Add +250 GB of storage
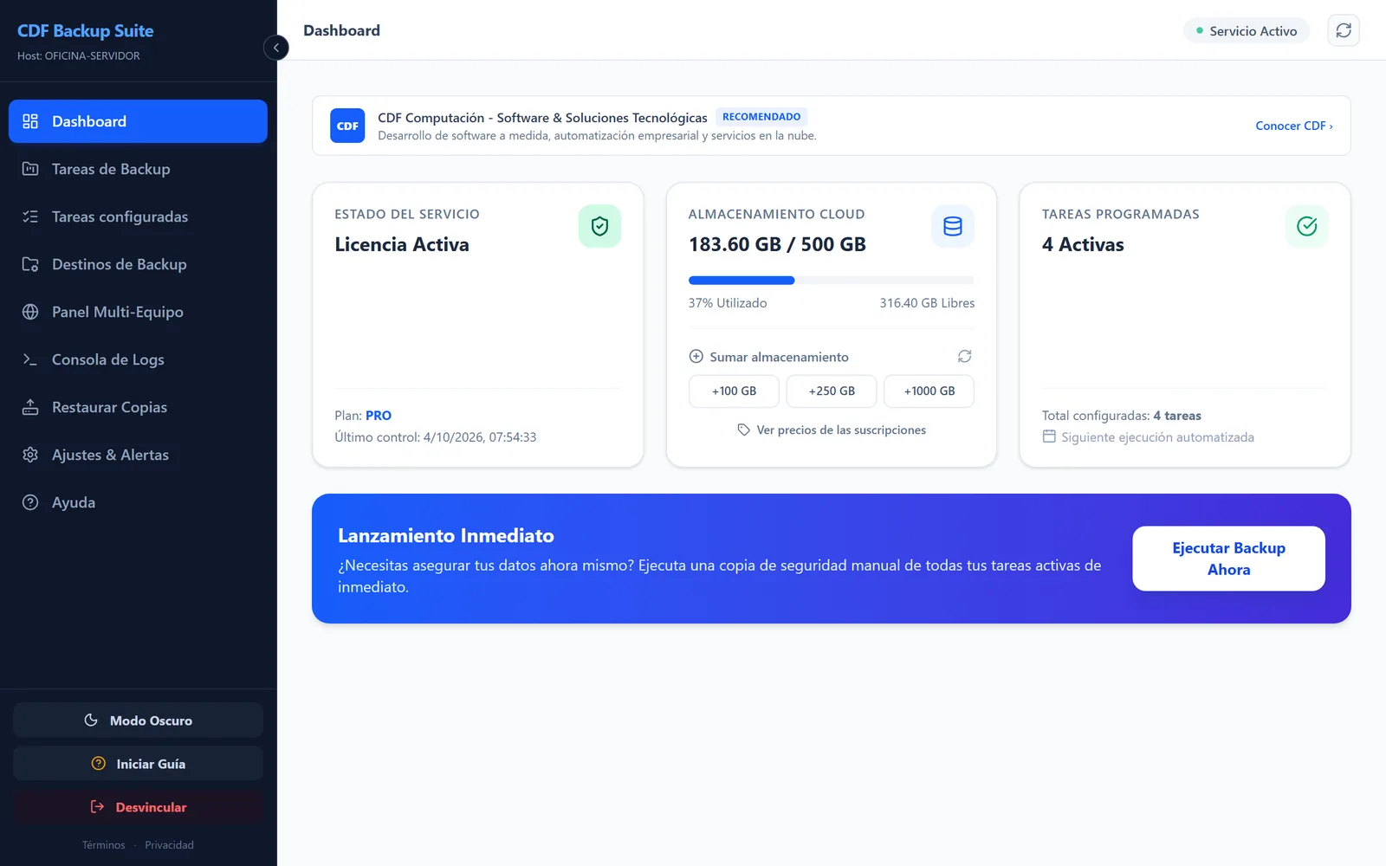1386x866 pixels. point(832,391)
